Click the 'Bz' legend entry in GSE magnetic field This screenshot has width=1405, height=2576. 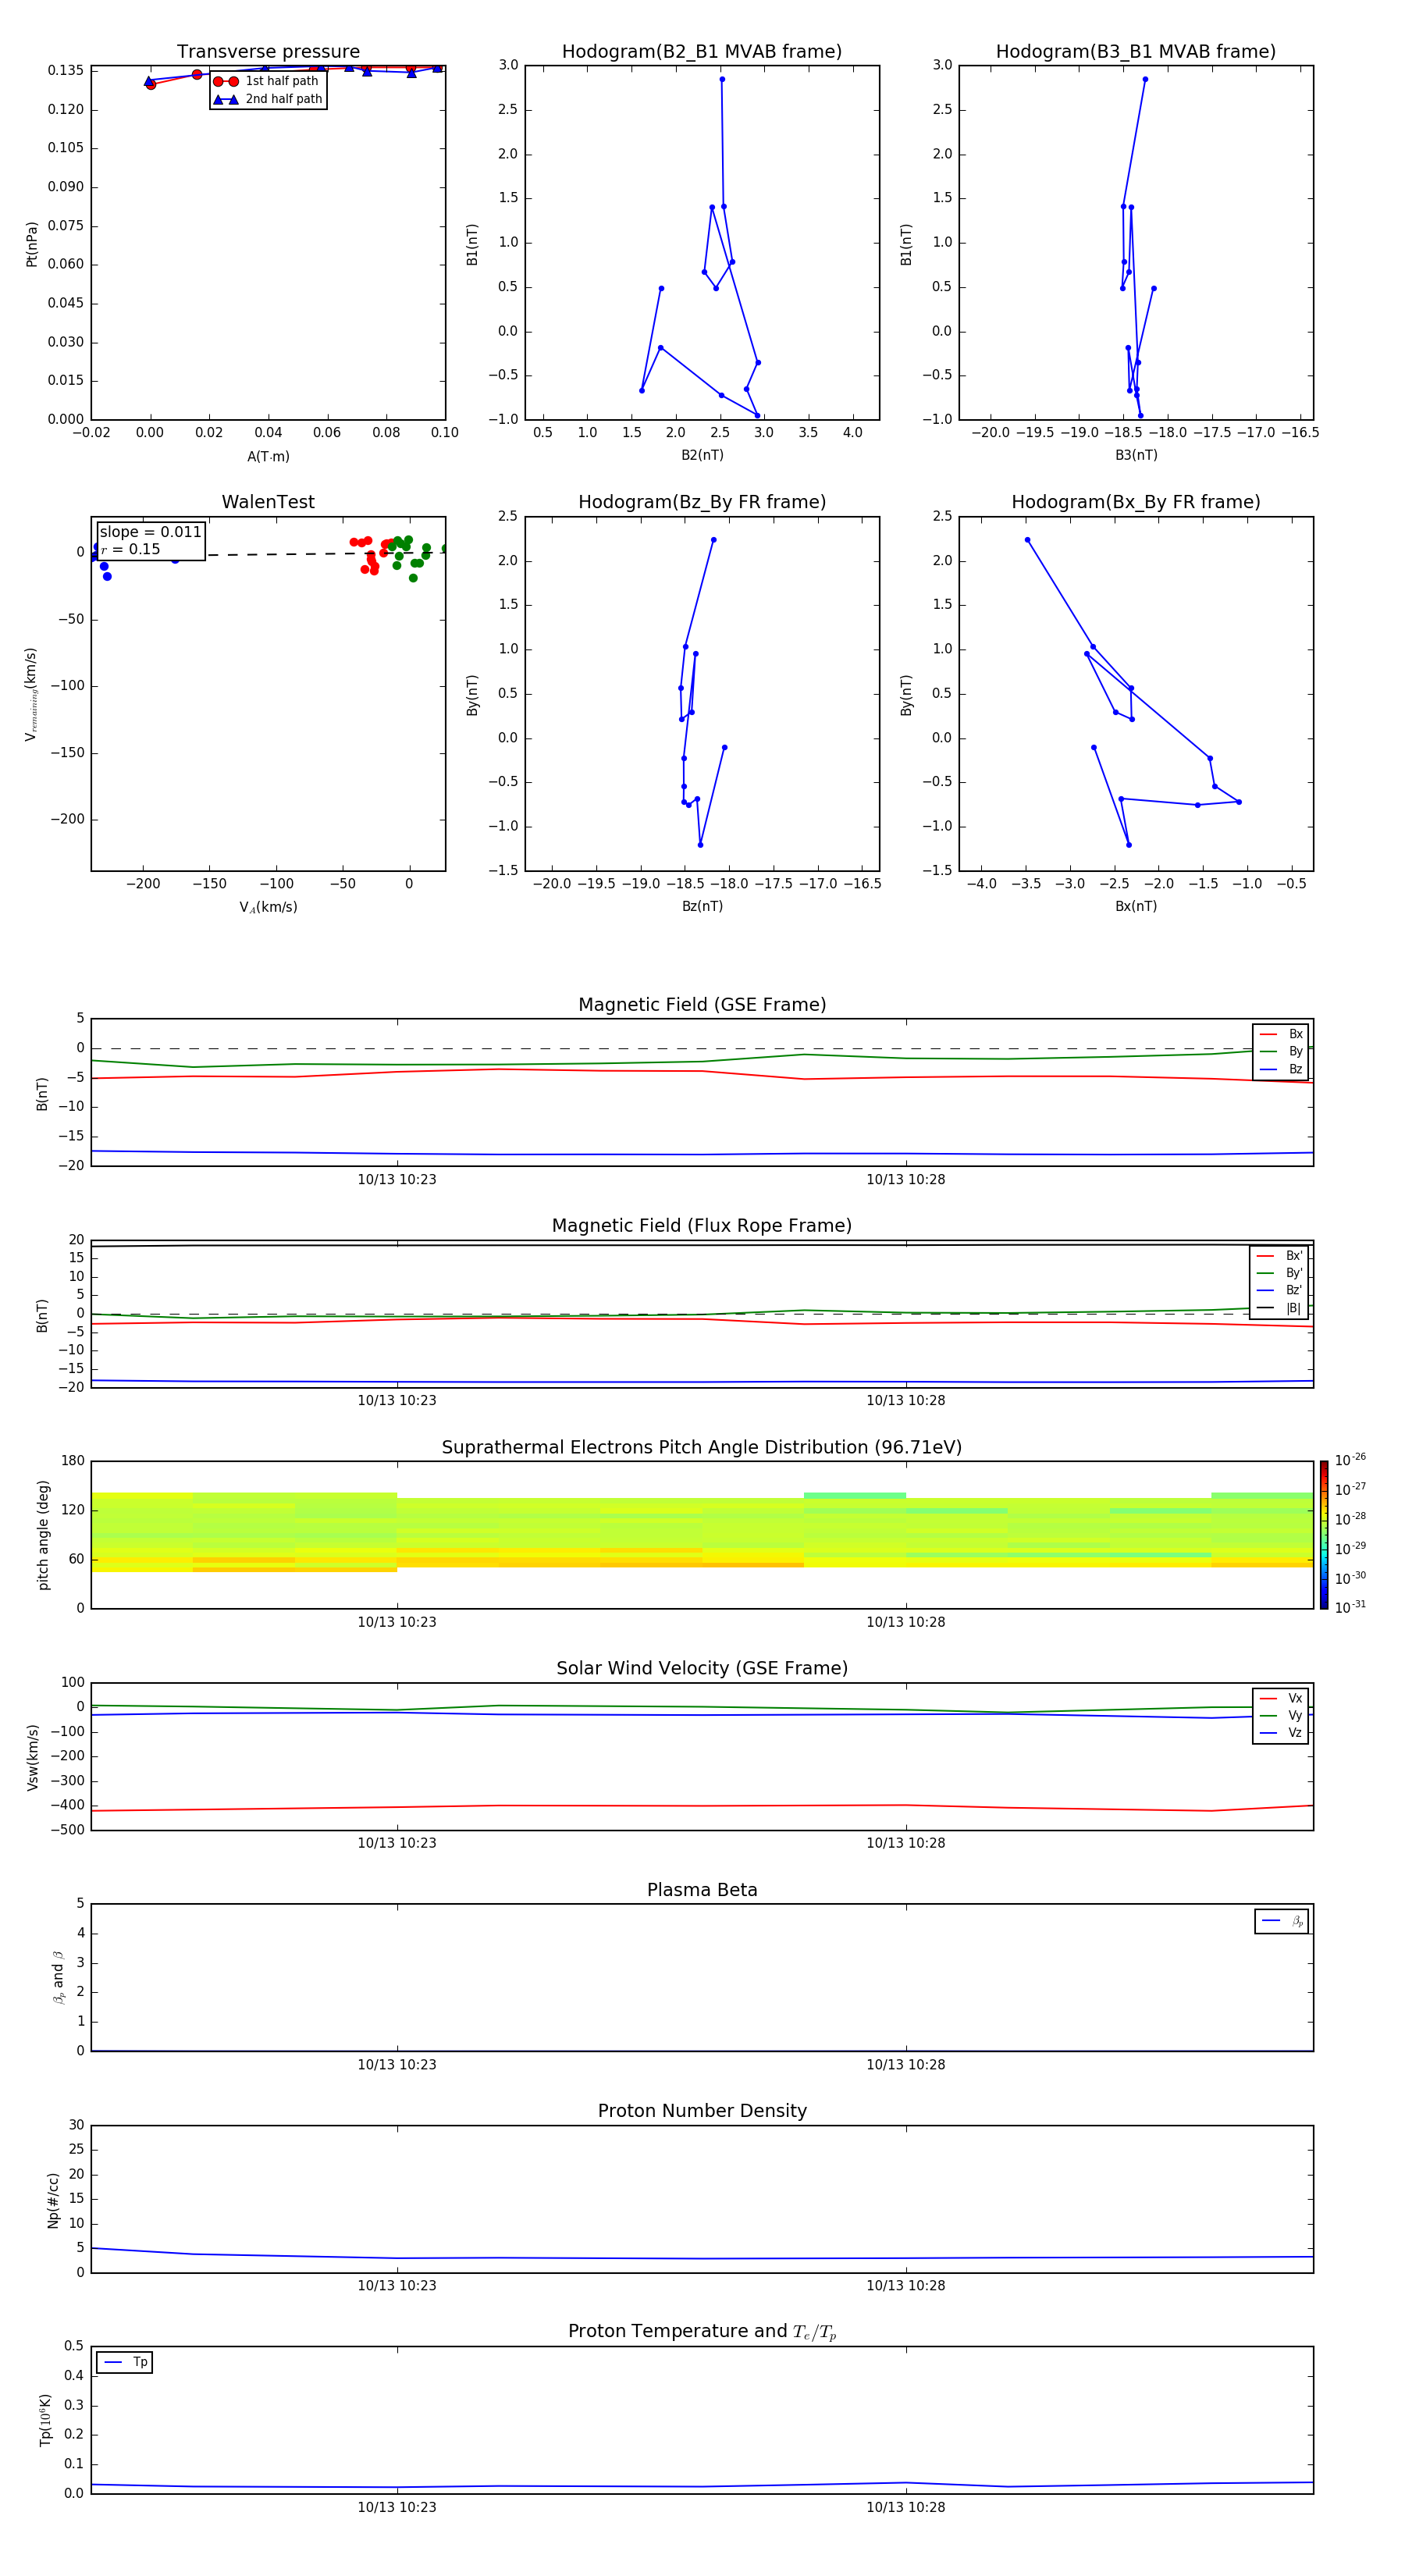tap(1281, 1069)
